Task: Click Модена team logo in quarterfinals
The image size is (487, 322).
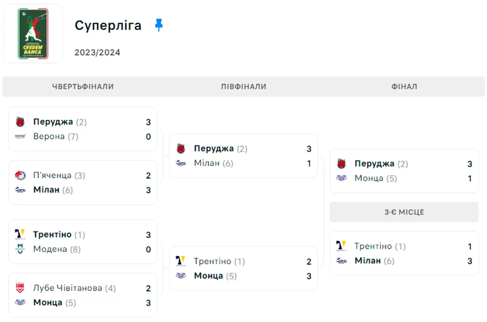Action: [x=20, y=249]
